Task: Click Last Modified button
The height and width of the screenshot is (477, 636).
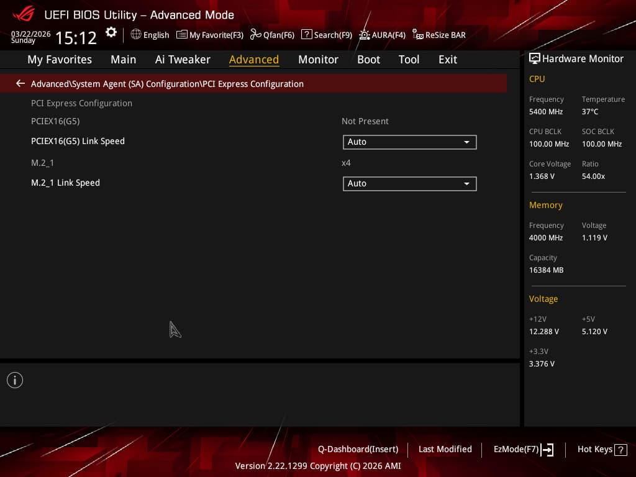Action: point(445,450)
